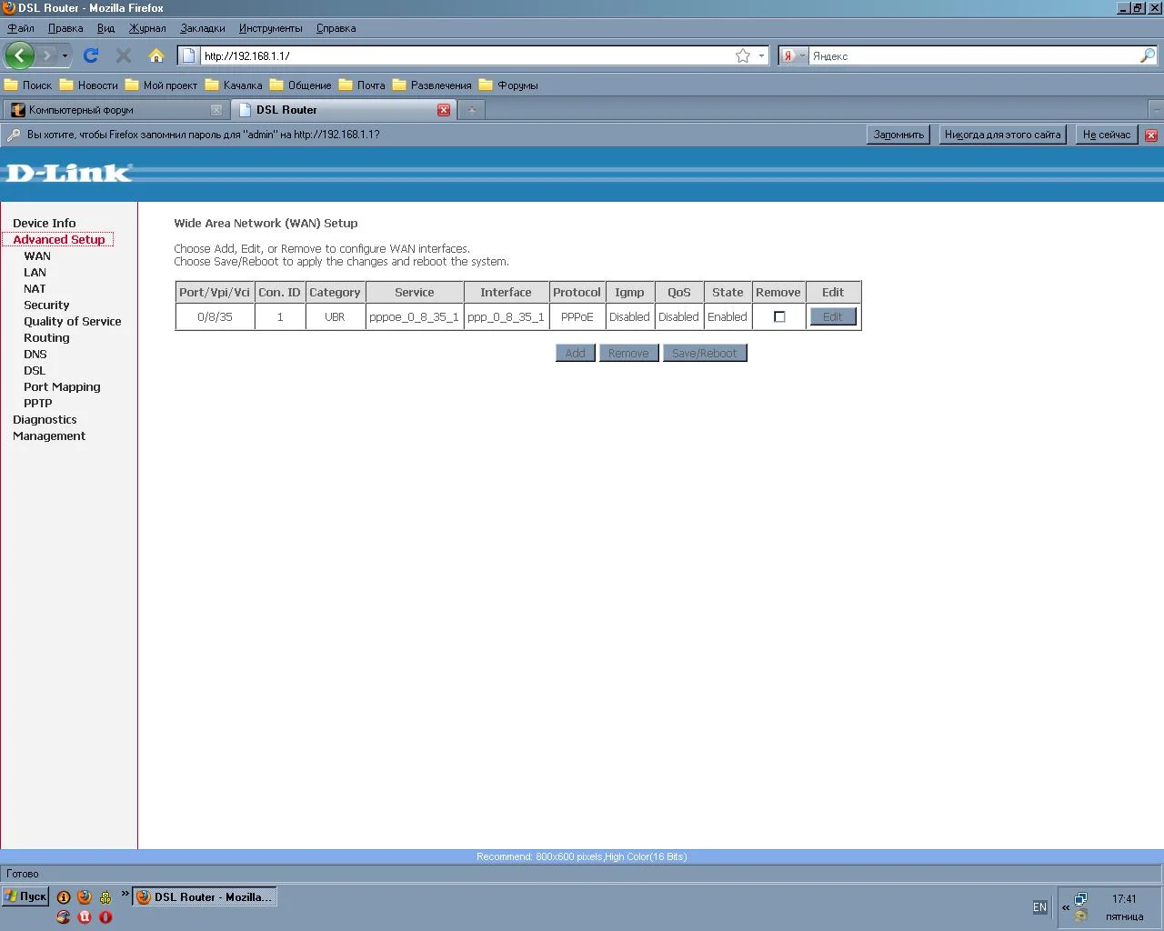
Task: Click the network connection tray icon
Action: tap(1080, 899)
